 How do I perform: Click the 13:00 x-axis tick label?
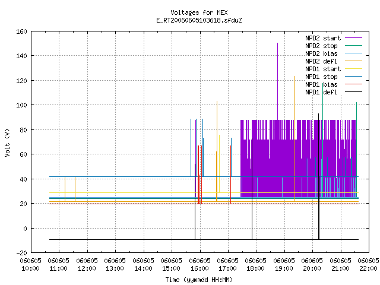coord(115,268)
